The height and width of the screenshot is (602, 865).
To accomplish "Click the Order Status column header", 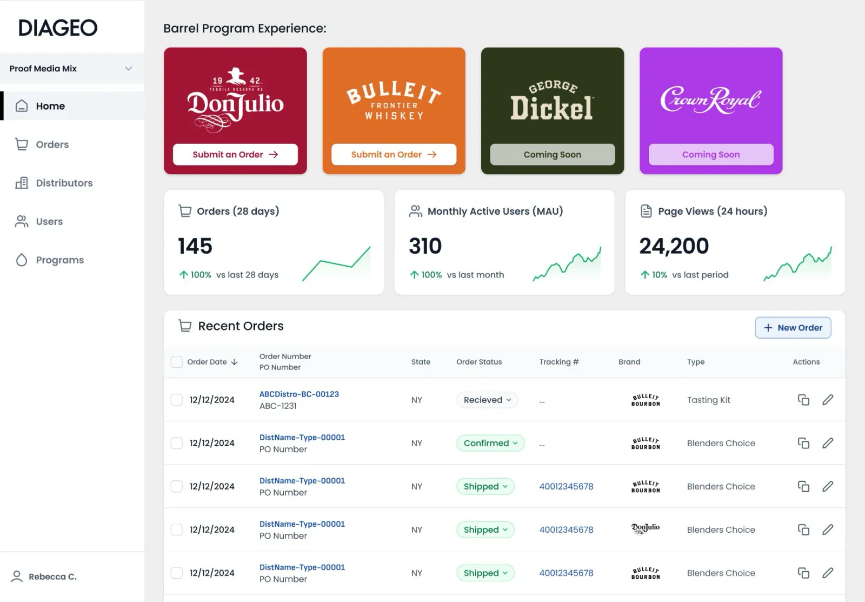I will [x=479, y=362].
